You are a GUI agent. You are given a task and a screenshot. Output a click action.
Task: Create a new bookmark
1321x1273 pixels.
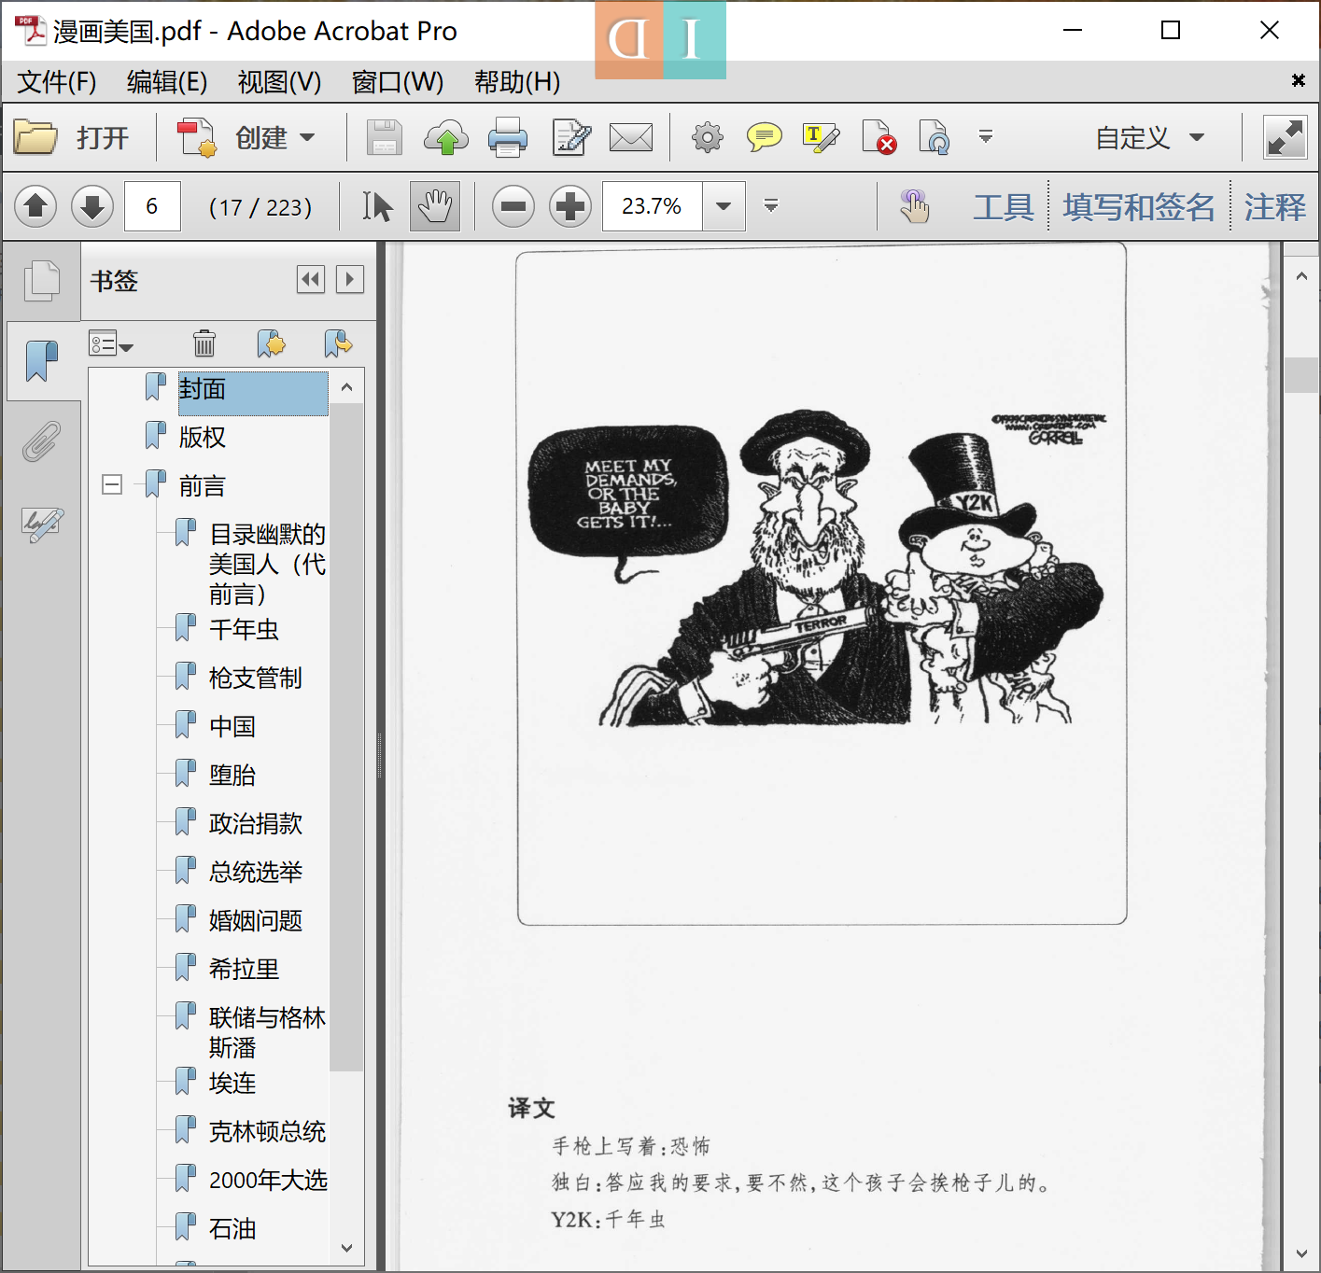point(271,343)
